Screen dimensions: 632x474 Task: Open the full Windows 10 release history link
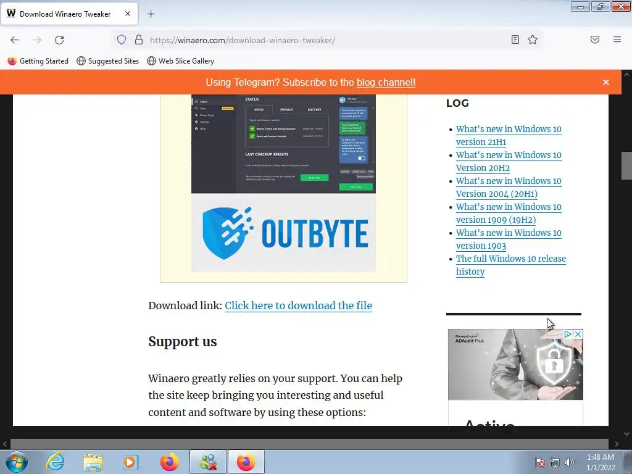pyautogui.click(x=510, y=265)
